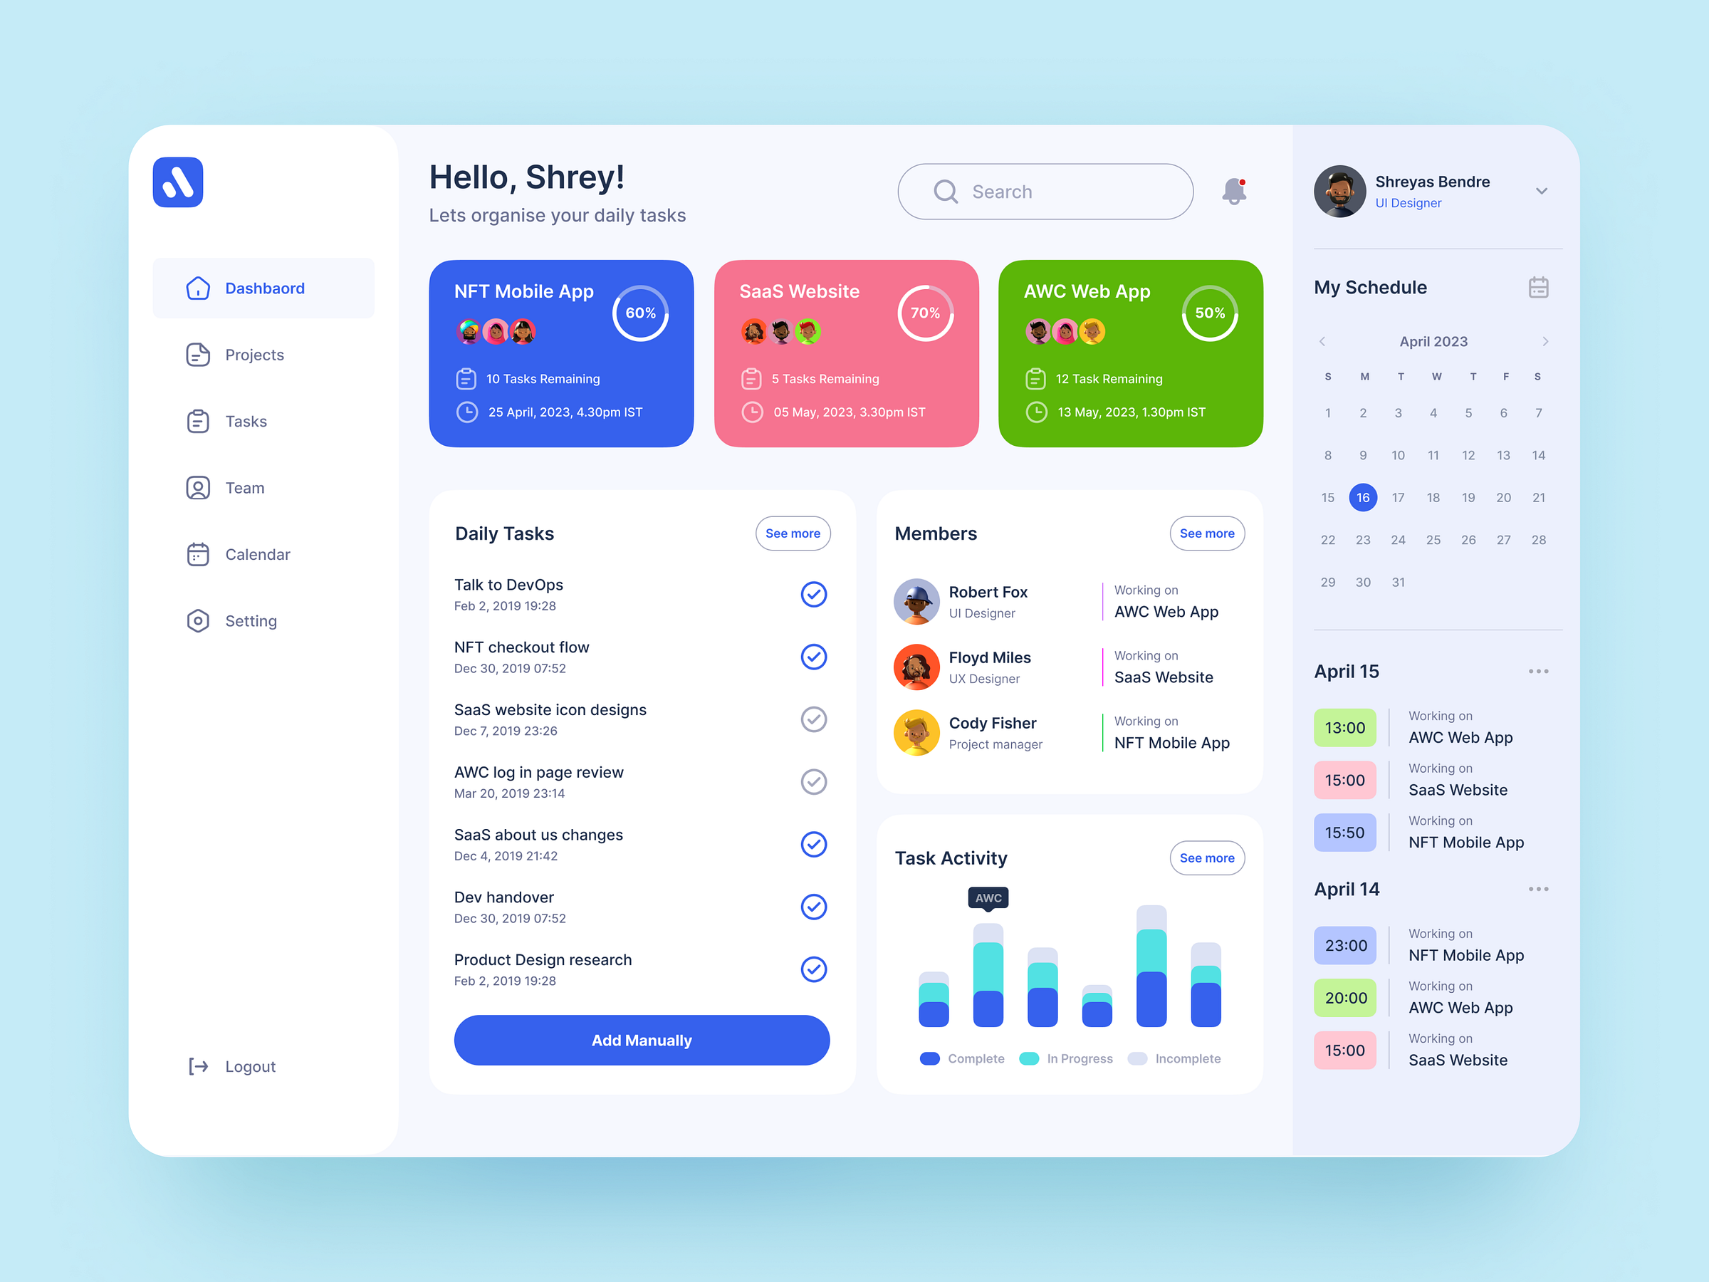Select April 16 on the calendar
Image resolution: width=1709 pixels, height=1282 pixels.
(x=1363, y=499)
